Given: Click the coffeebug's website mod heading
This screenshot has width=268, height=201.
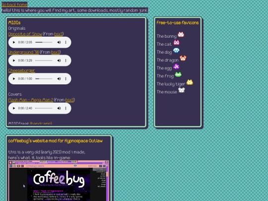Looking at the screenshot, I should pos(56,141).
